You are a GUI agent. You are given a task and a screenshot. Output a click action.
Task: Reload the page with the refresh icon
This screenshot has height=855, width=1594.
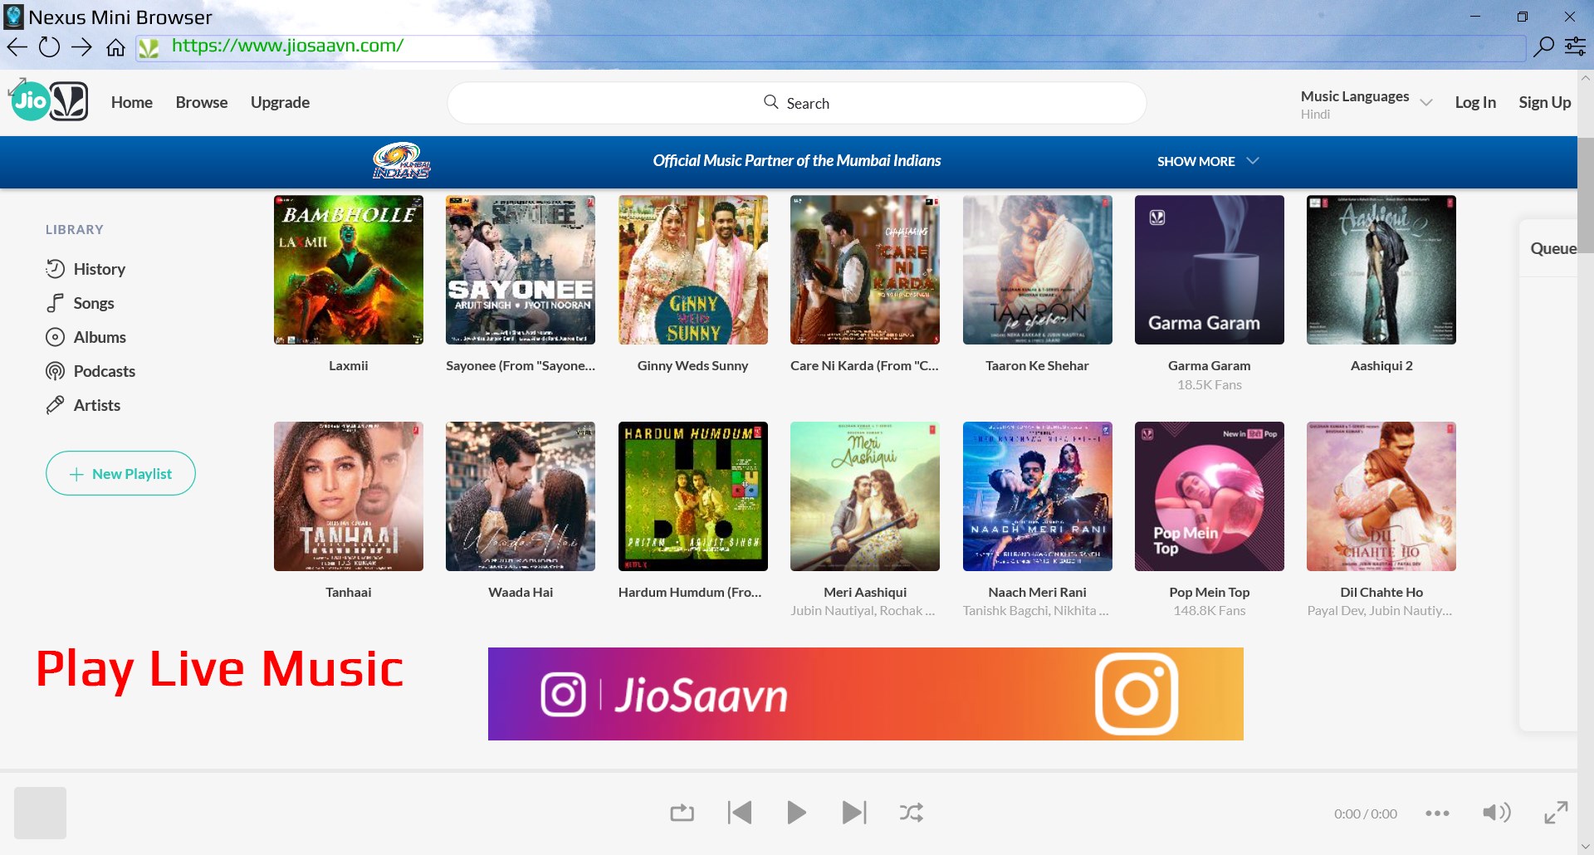pyautogui.click(x=49, y=46)
